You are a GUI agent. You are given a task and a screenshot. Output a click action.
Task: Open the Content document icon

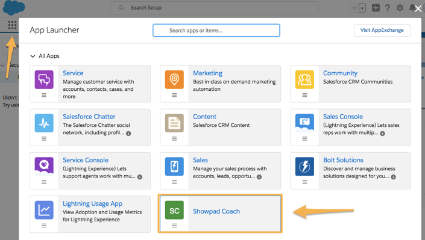pyautogui.click(x=174, y=123)
